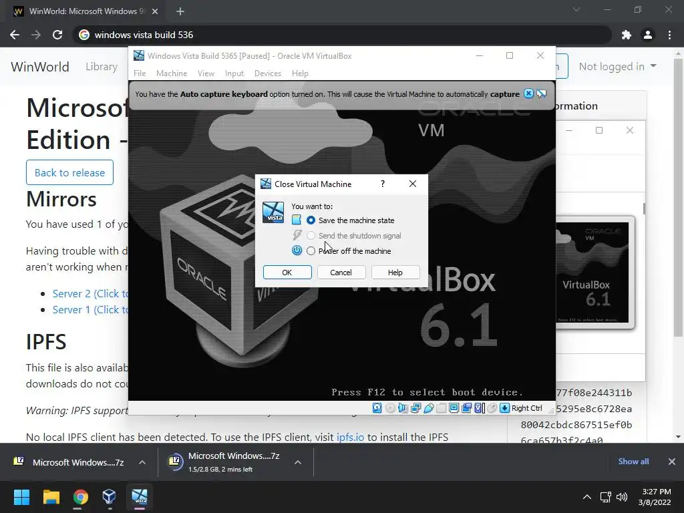
Task: Open the Devices menu in VirtualBox
Action: 267,73
